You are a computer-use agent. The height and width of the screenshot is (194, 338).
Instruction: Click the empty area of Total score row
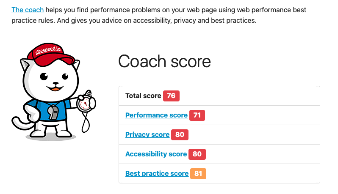pos(249,96)
